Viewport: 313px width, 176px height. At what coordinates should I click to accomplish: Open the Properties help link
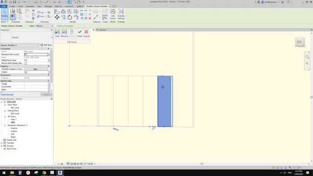pyautogui.click(x=7, y=94)
